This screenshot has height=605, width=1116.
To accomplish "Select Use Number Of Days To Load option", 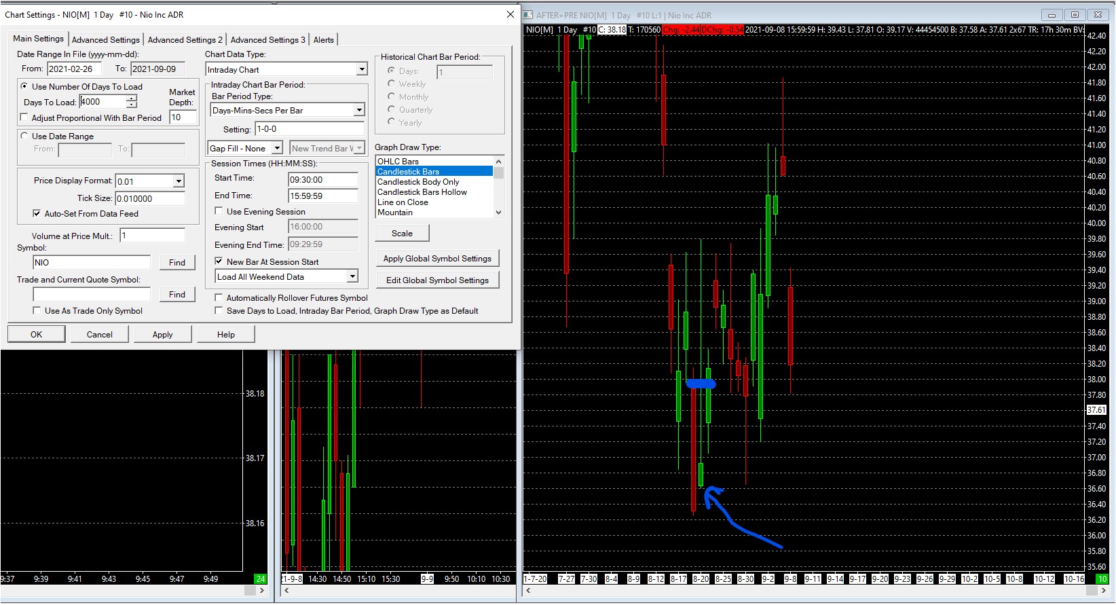I will pos(24,86).
